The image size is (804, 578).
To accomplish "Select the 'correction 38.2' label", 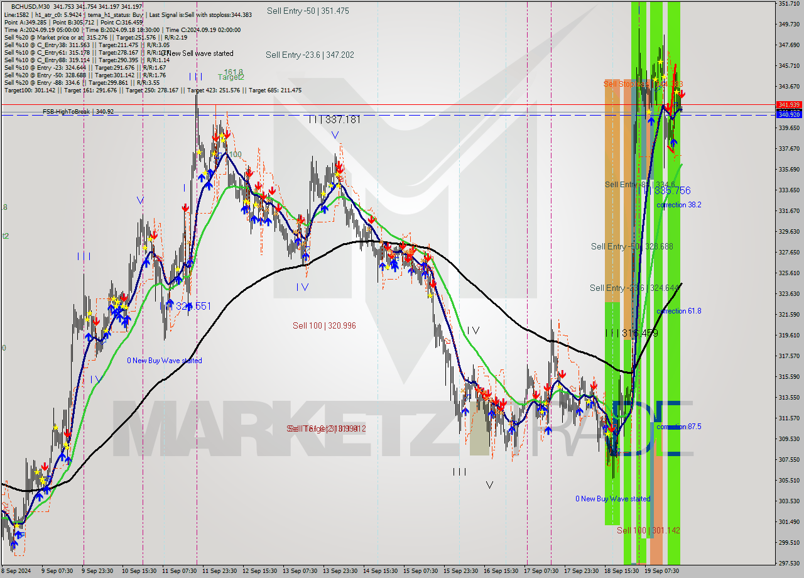I will pos(679,205).
